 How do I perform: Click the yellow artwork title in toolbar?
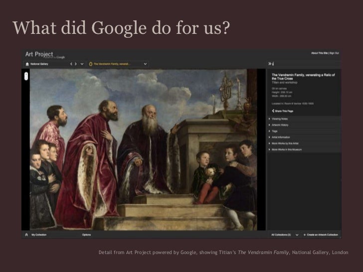click(x=112, y=64)
